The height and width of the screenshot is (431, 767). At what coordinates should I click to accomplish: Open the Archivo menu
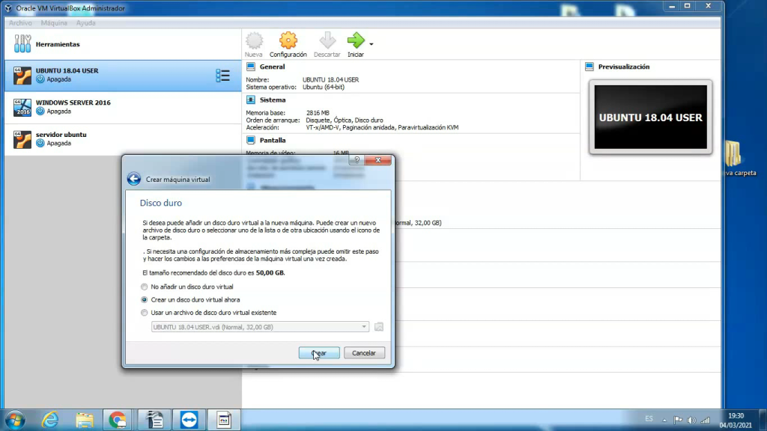[x=19, y=22]
